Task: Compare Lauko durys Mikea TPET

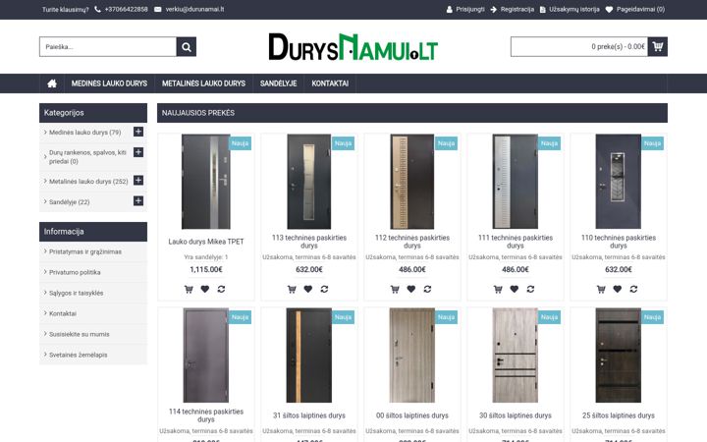Action: [221, 289]
